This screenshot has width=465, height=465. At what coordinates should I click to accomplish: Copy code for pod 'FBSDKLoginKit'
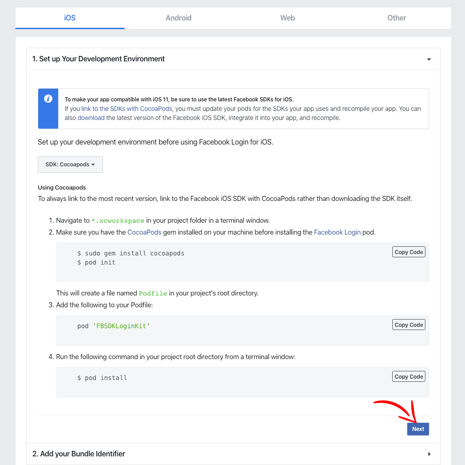409,325
